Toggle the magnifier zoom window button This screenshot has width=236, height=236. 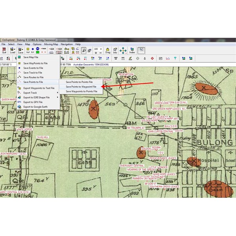[84, 51]
